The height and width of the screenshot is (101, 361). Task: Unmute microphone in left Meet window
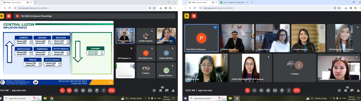[62, 90]
